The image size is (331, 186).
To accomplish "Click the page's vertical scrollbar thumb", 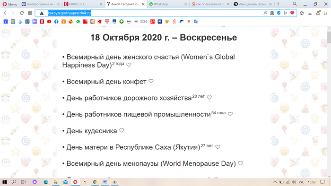I will (329, 37).
